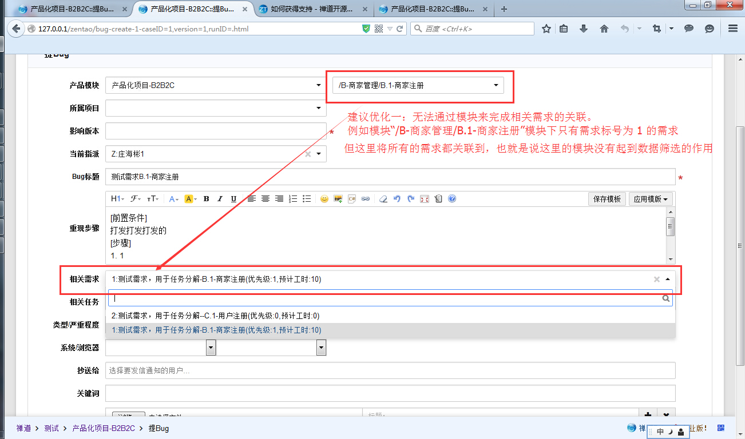Screen dimensions: 745x439
Task: Open the font family menu in editor
Action: pyautogui.click(x=136, y=199)
